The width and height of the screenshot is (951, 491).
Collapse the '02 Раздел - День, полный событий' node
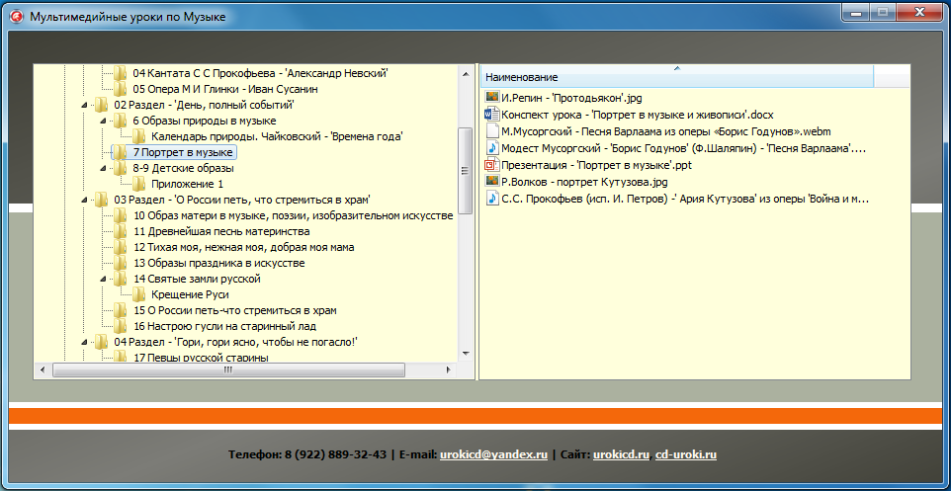tap(84, 105)
